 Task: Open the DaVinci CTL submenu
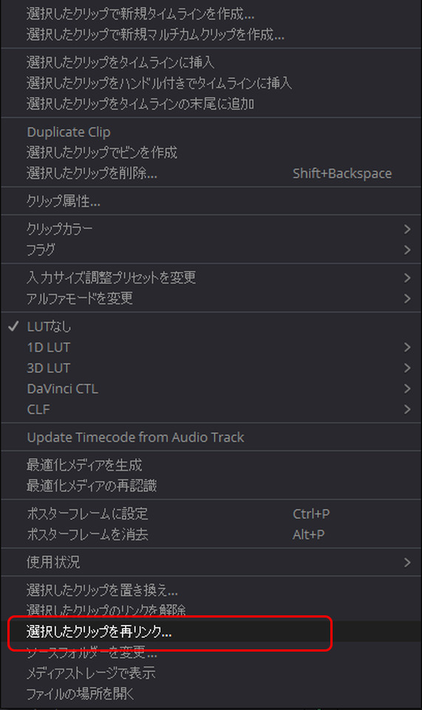coord(211,388)
